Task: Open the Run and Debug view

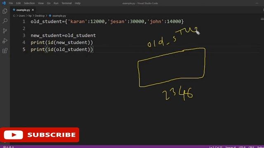Action: [x=5, y=41]
